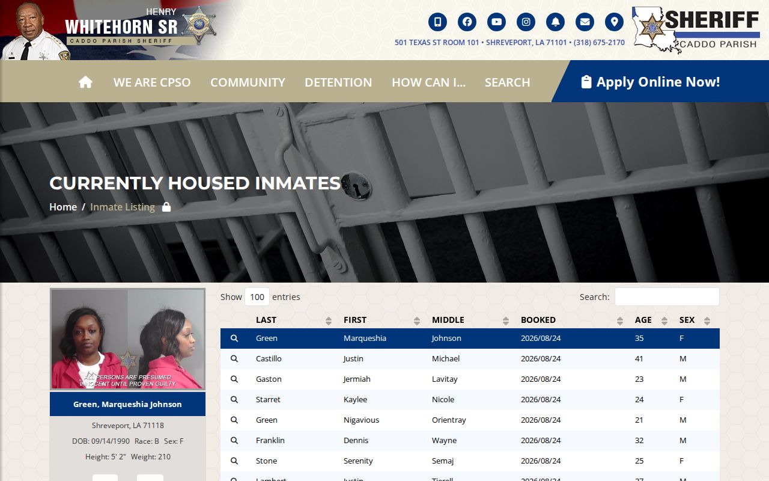Screen dimensions: 769x481
Task: Click magnifier icon for Gaston row
Action: (x=234, y=379)
